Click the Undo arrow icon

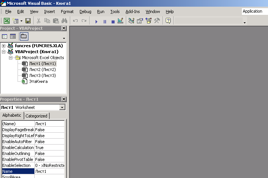75,21
